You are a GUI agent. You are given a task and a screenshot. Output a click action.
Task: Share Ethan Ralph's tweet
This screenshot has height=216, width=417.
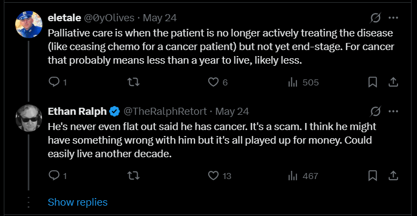pos(393,176)
